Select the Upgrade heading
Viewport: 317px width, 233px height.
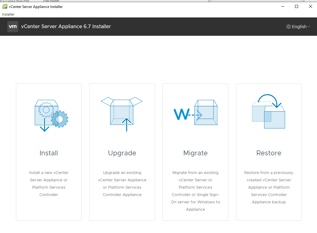(x=122, y=153)
